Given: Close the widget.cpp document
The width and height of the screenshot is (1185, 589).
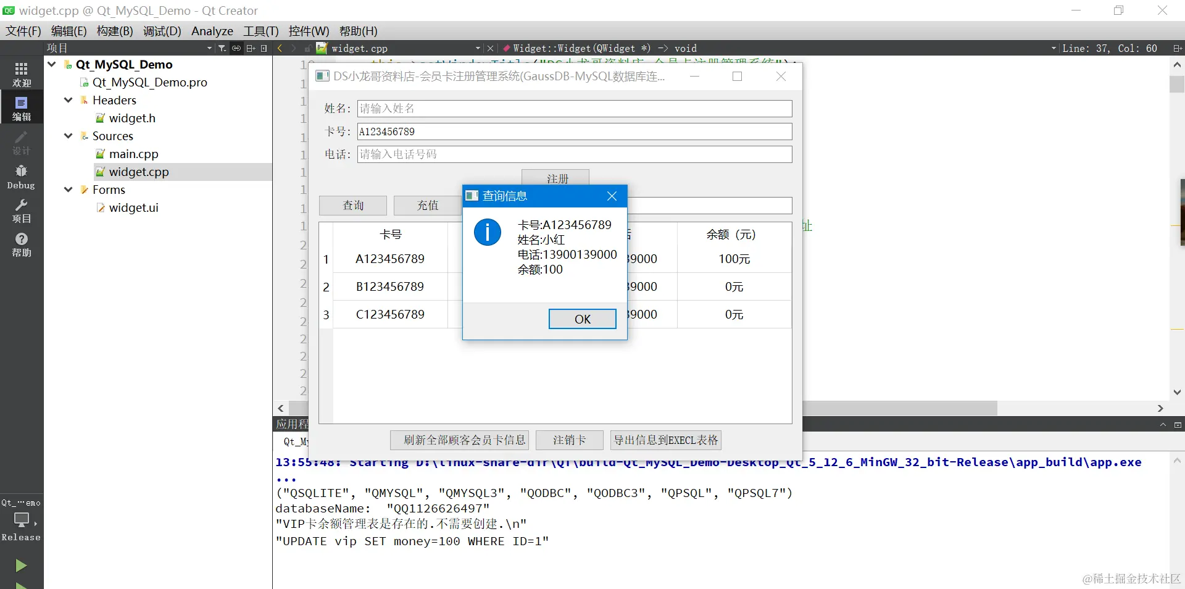Looking at the screenshot, I should [490, 48].
